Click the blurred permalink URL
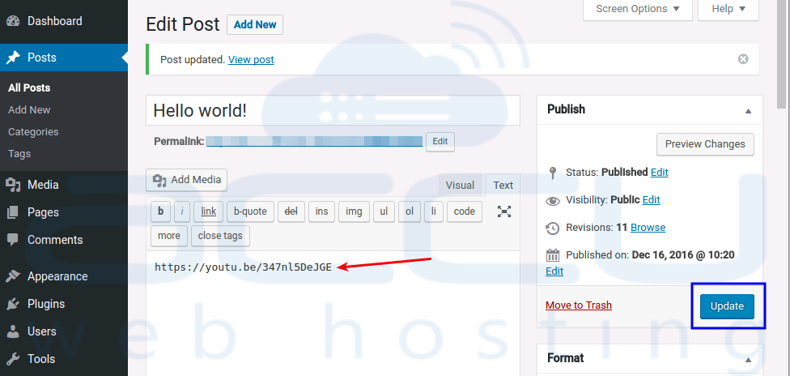This screenshot has height=376, width=790. pyautogui.click(x=314, y=142)
